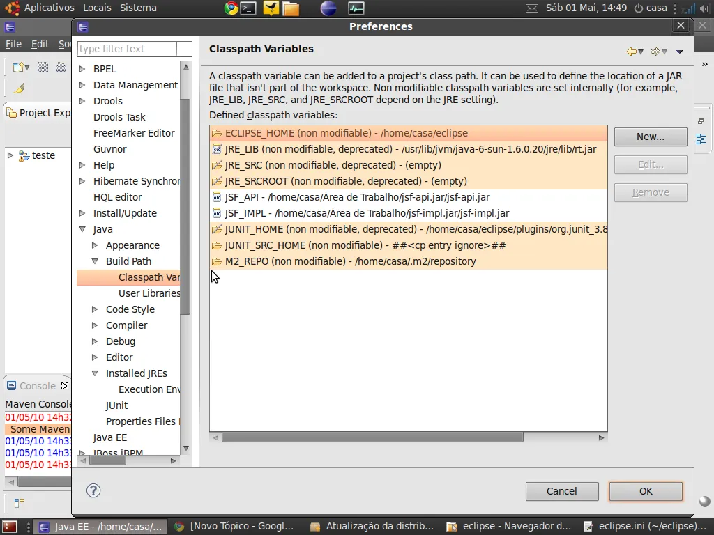The width and height of the screenshot is (714, 535).
Task: Click the New... button
Action: (x=651, y=137)
